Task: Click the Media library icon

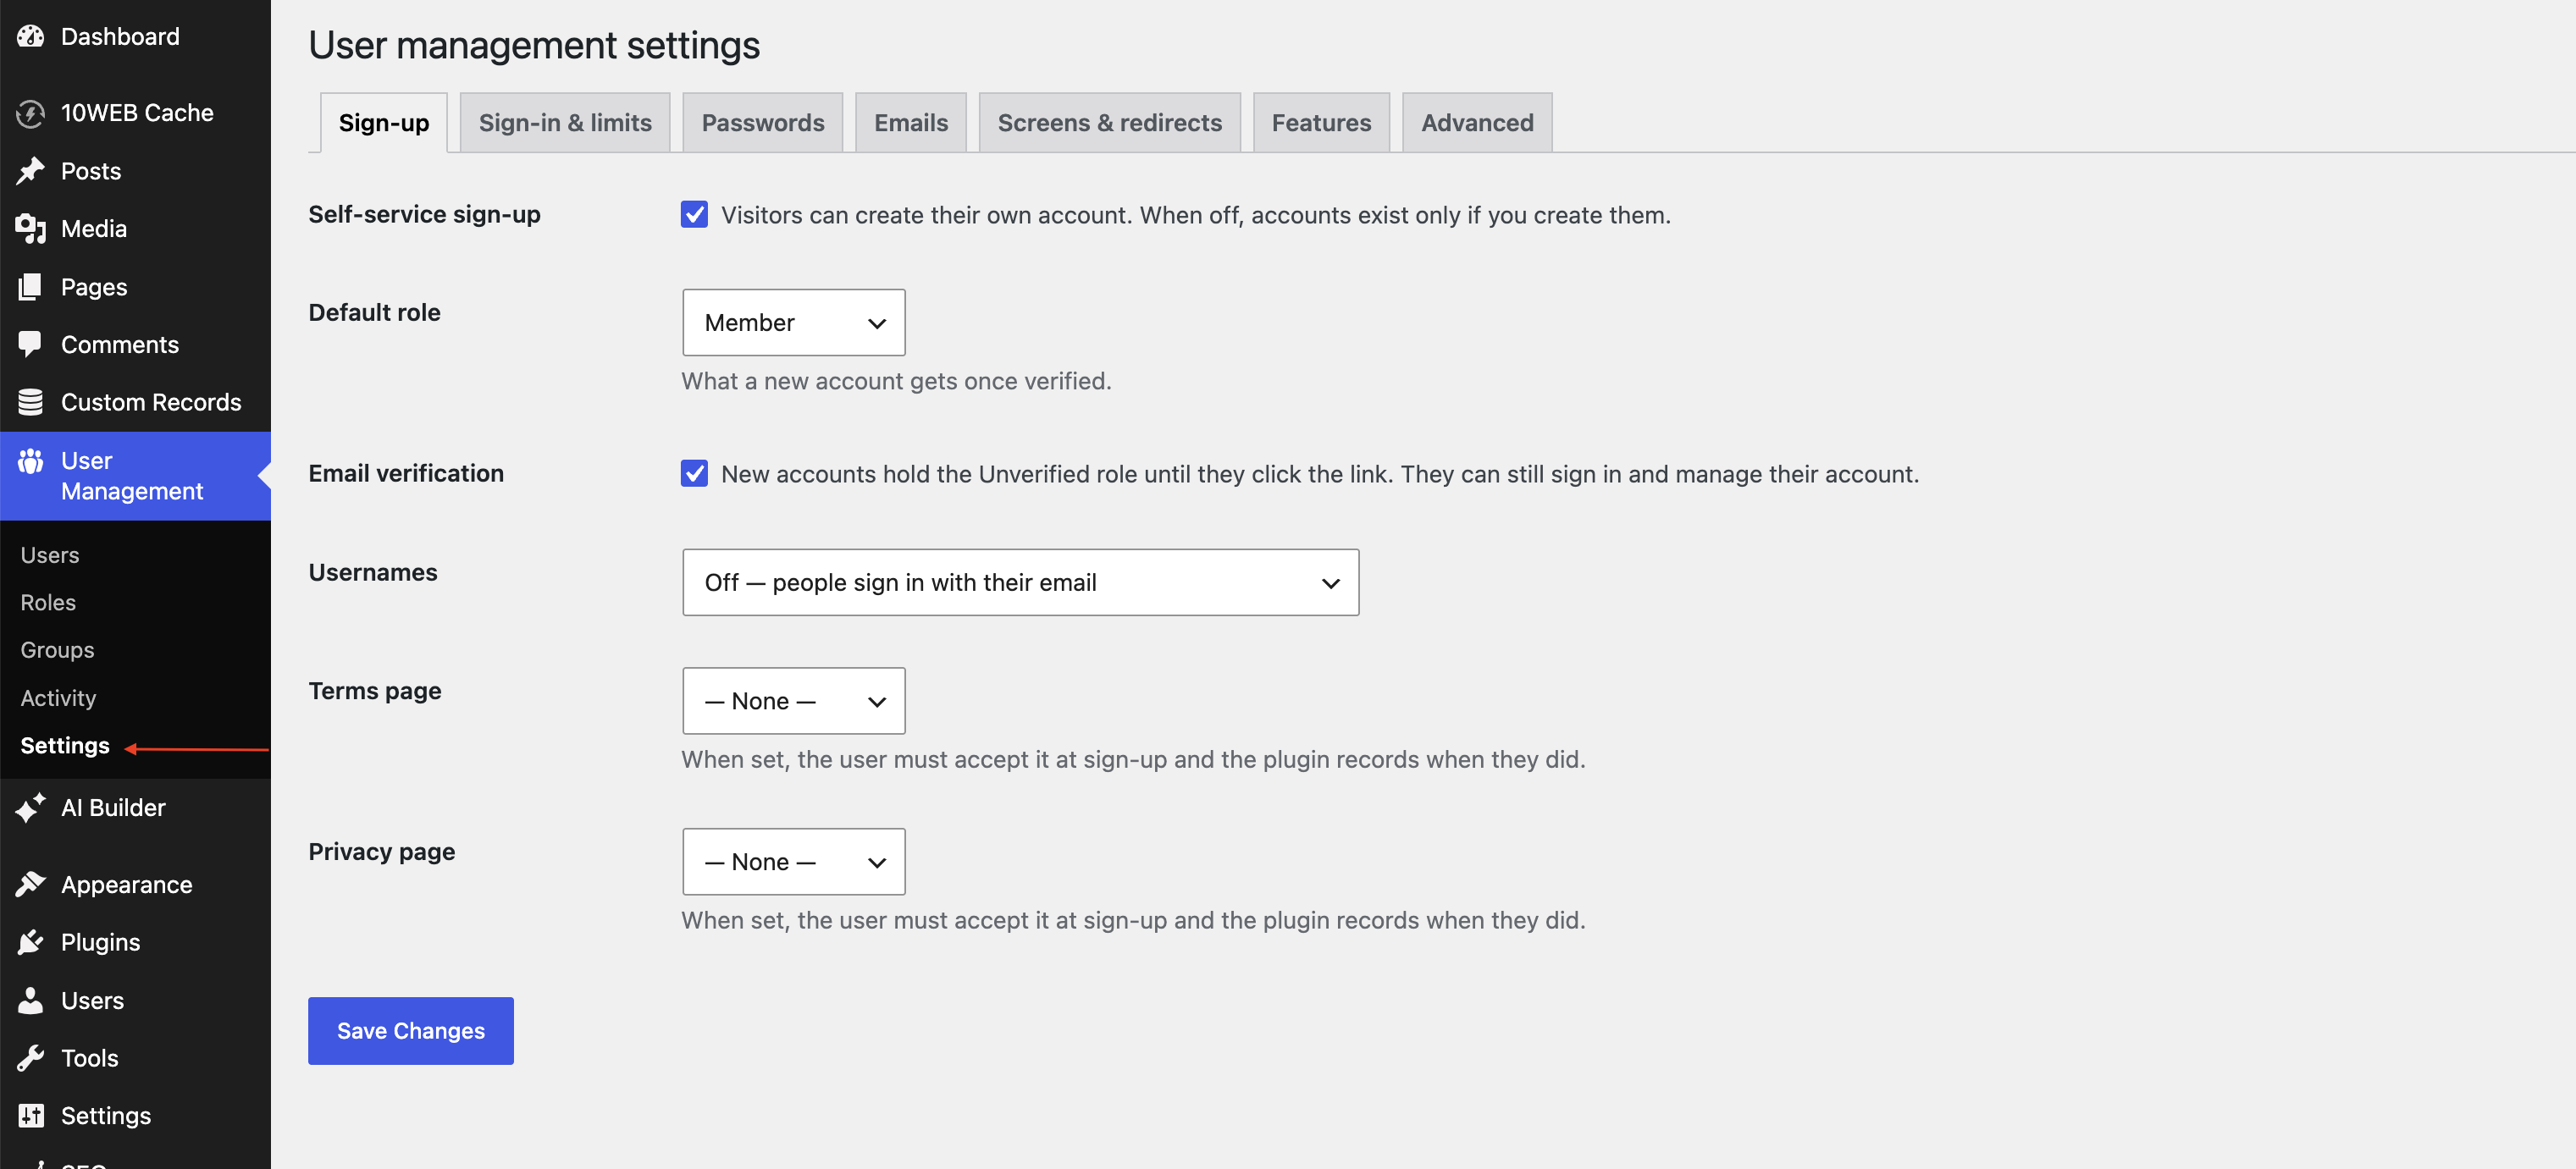Action: tap(31, 229)
